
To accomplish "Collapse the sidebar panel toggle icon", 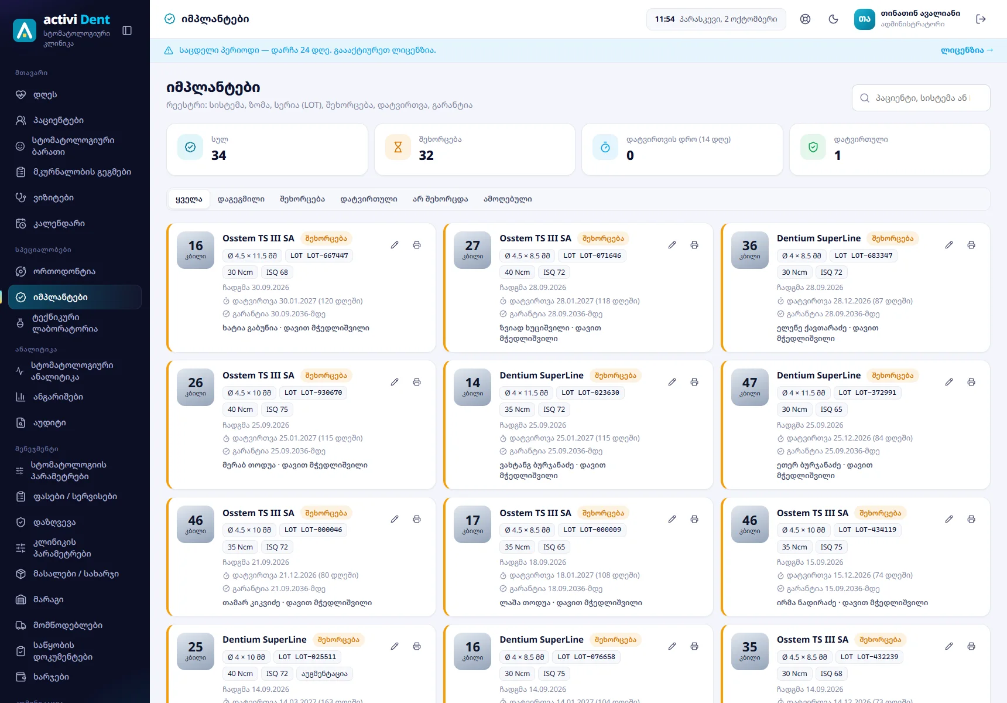I will 127,30.
